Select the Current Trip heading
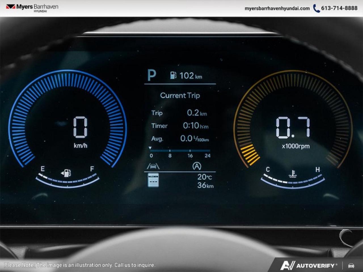 coord(180,95)
